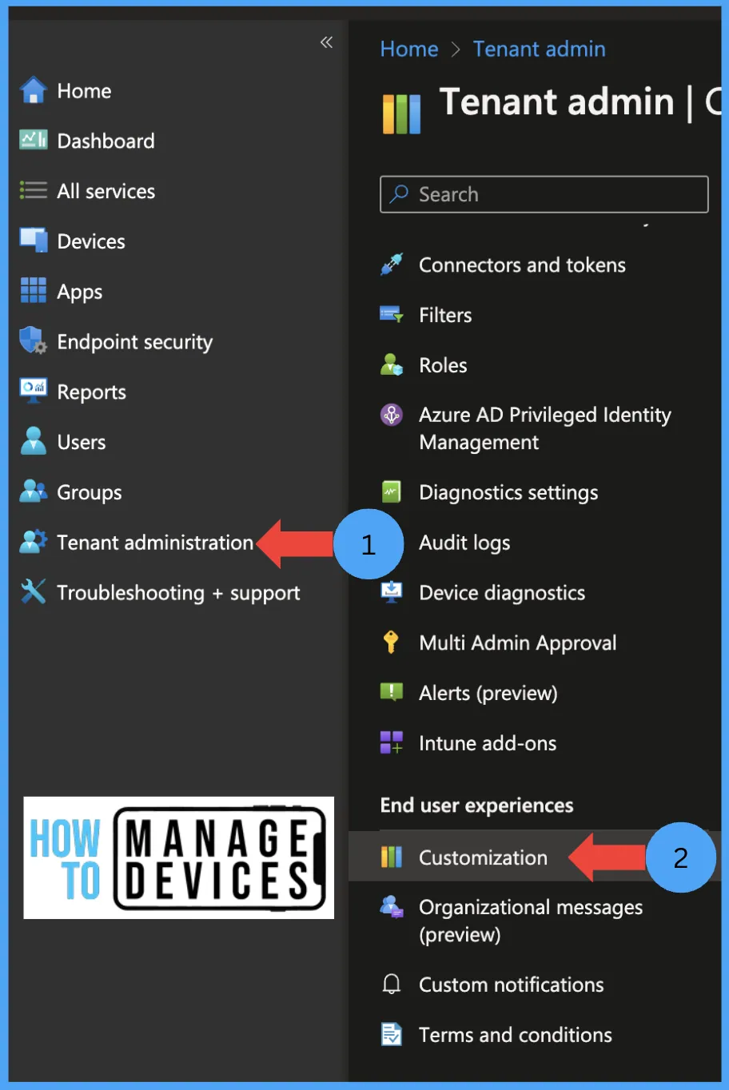Click the Tenant admin blade header icon
The width and height of the screenshot is (729, 1090).
point(401,113)
